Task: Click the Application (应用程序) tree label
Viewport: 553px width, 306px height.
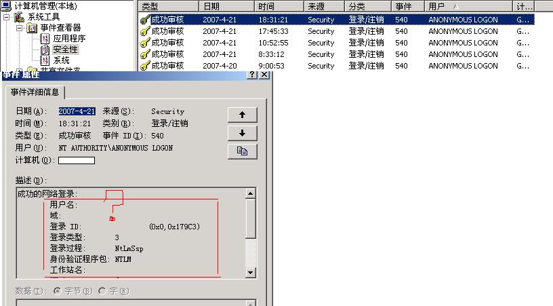Action: pyautogui.click(x=69, y=39)
